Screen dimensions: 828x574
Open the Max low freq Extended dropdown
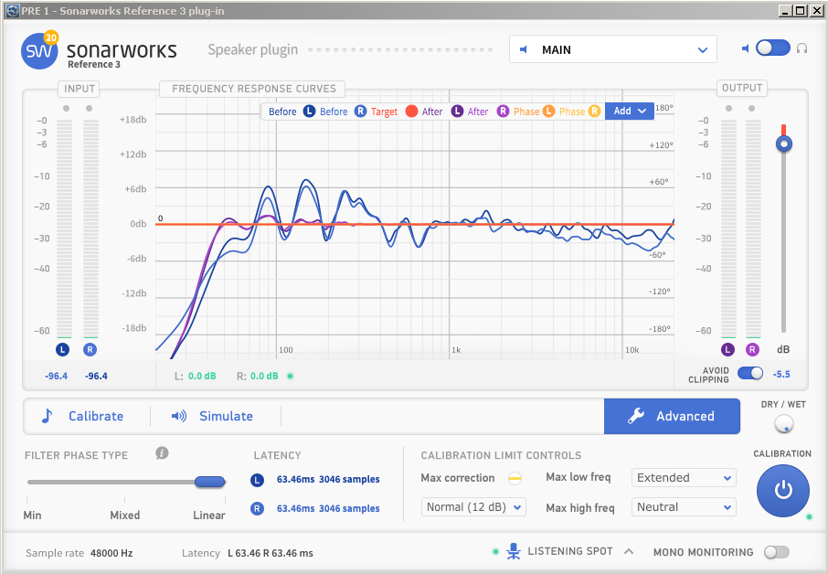click(x=683, y=478)
